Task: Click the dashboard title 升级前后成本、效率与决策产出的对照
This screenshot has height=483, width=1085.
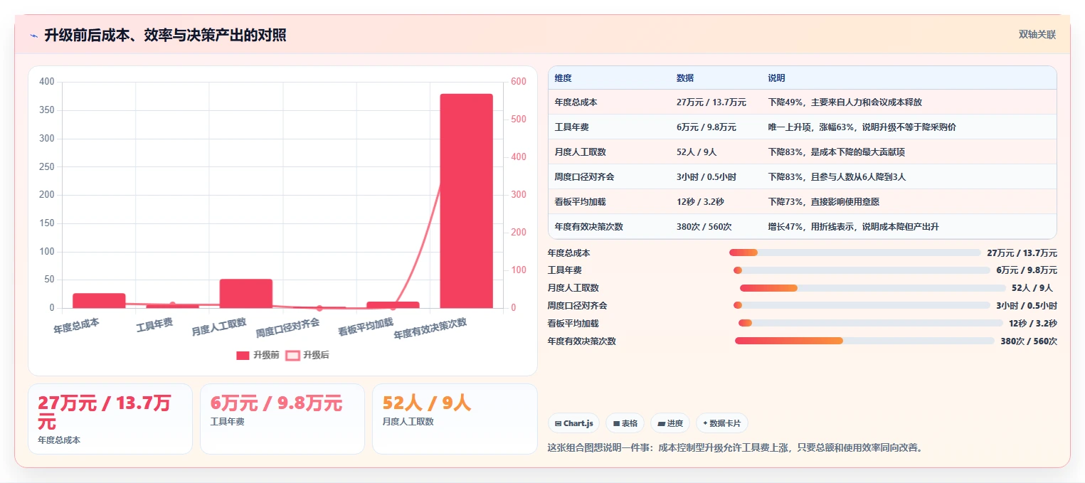Action: tap(165, 35)
